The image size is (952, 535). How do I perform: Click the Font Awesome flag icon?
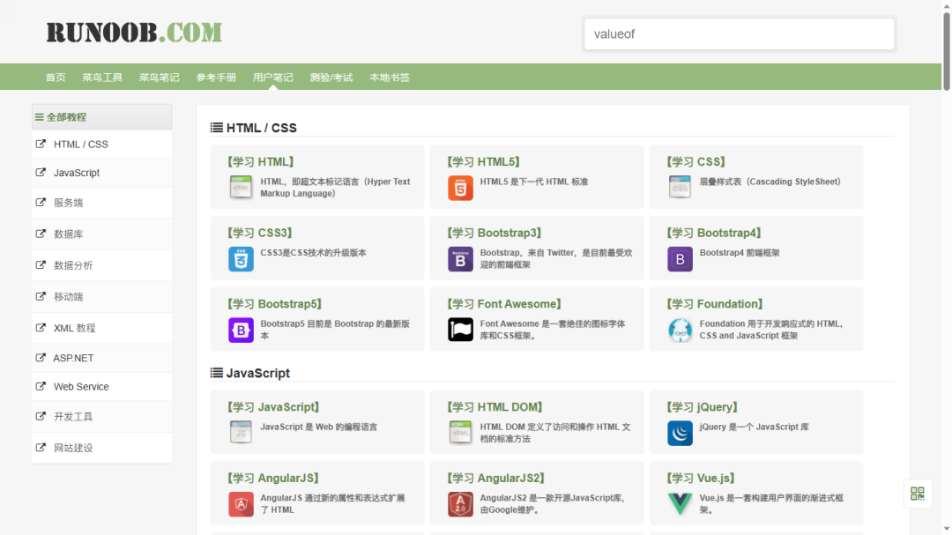(460, 330)
